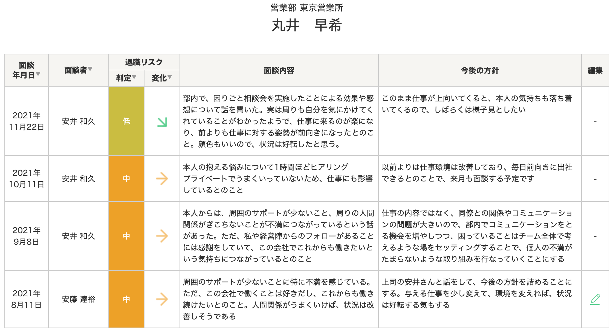Click the 丸井 早希 employee name heading

pyautogui.click(x=307, y=25)
